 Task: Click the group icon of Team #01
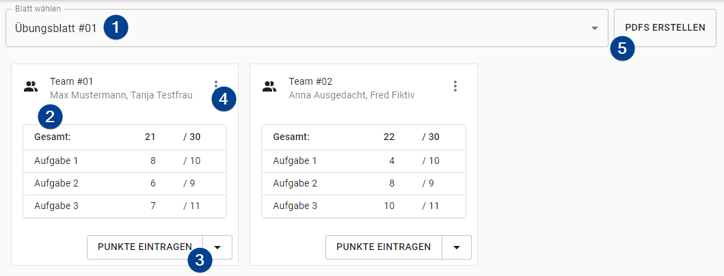click(31, 86)
